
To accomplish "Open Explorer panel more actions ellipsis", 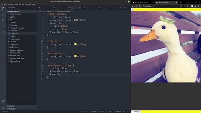I will click(34, 8).
